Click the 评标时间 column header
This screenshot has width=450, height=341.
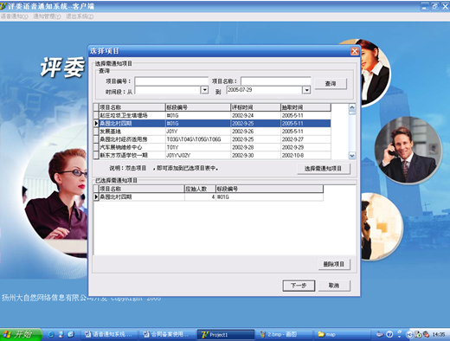tap(255, 107)
